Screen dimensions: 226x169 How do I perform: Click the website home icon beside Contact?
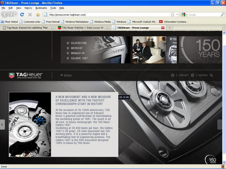[173, 75]
